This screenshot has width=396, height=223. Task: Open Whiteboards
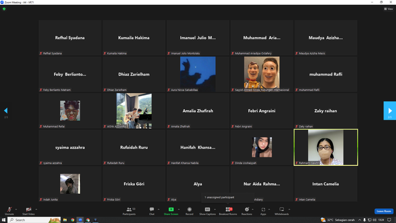pos(282,211)
